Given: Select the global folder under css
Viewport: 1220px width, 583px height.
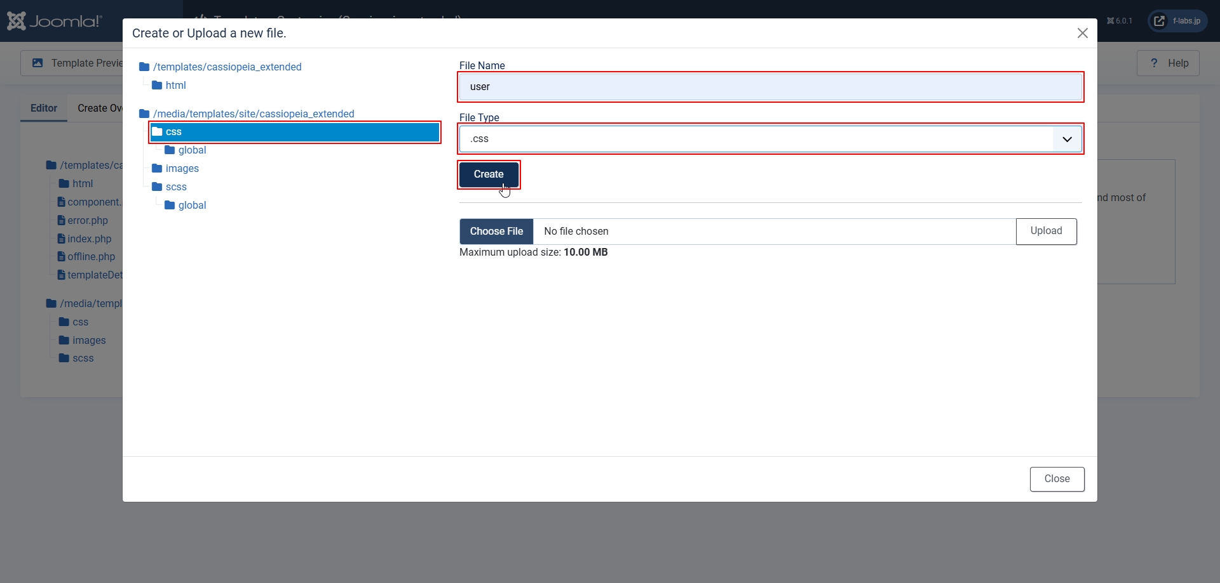Looking at the screenshot, I should coord(192,150).
